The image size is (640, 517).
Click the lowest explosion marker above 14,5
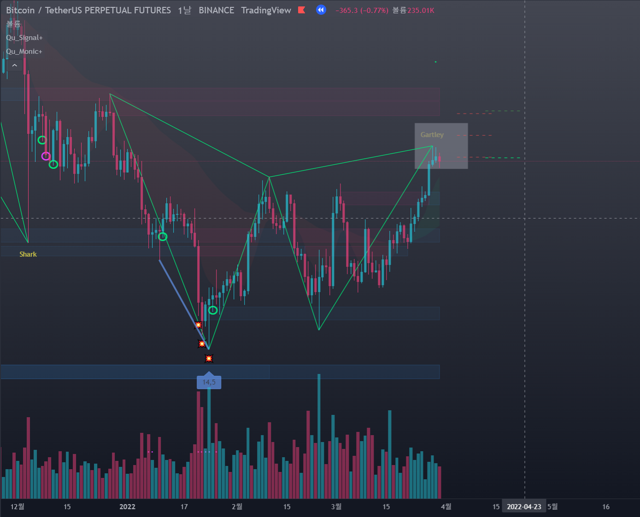click(209, 358)
